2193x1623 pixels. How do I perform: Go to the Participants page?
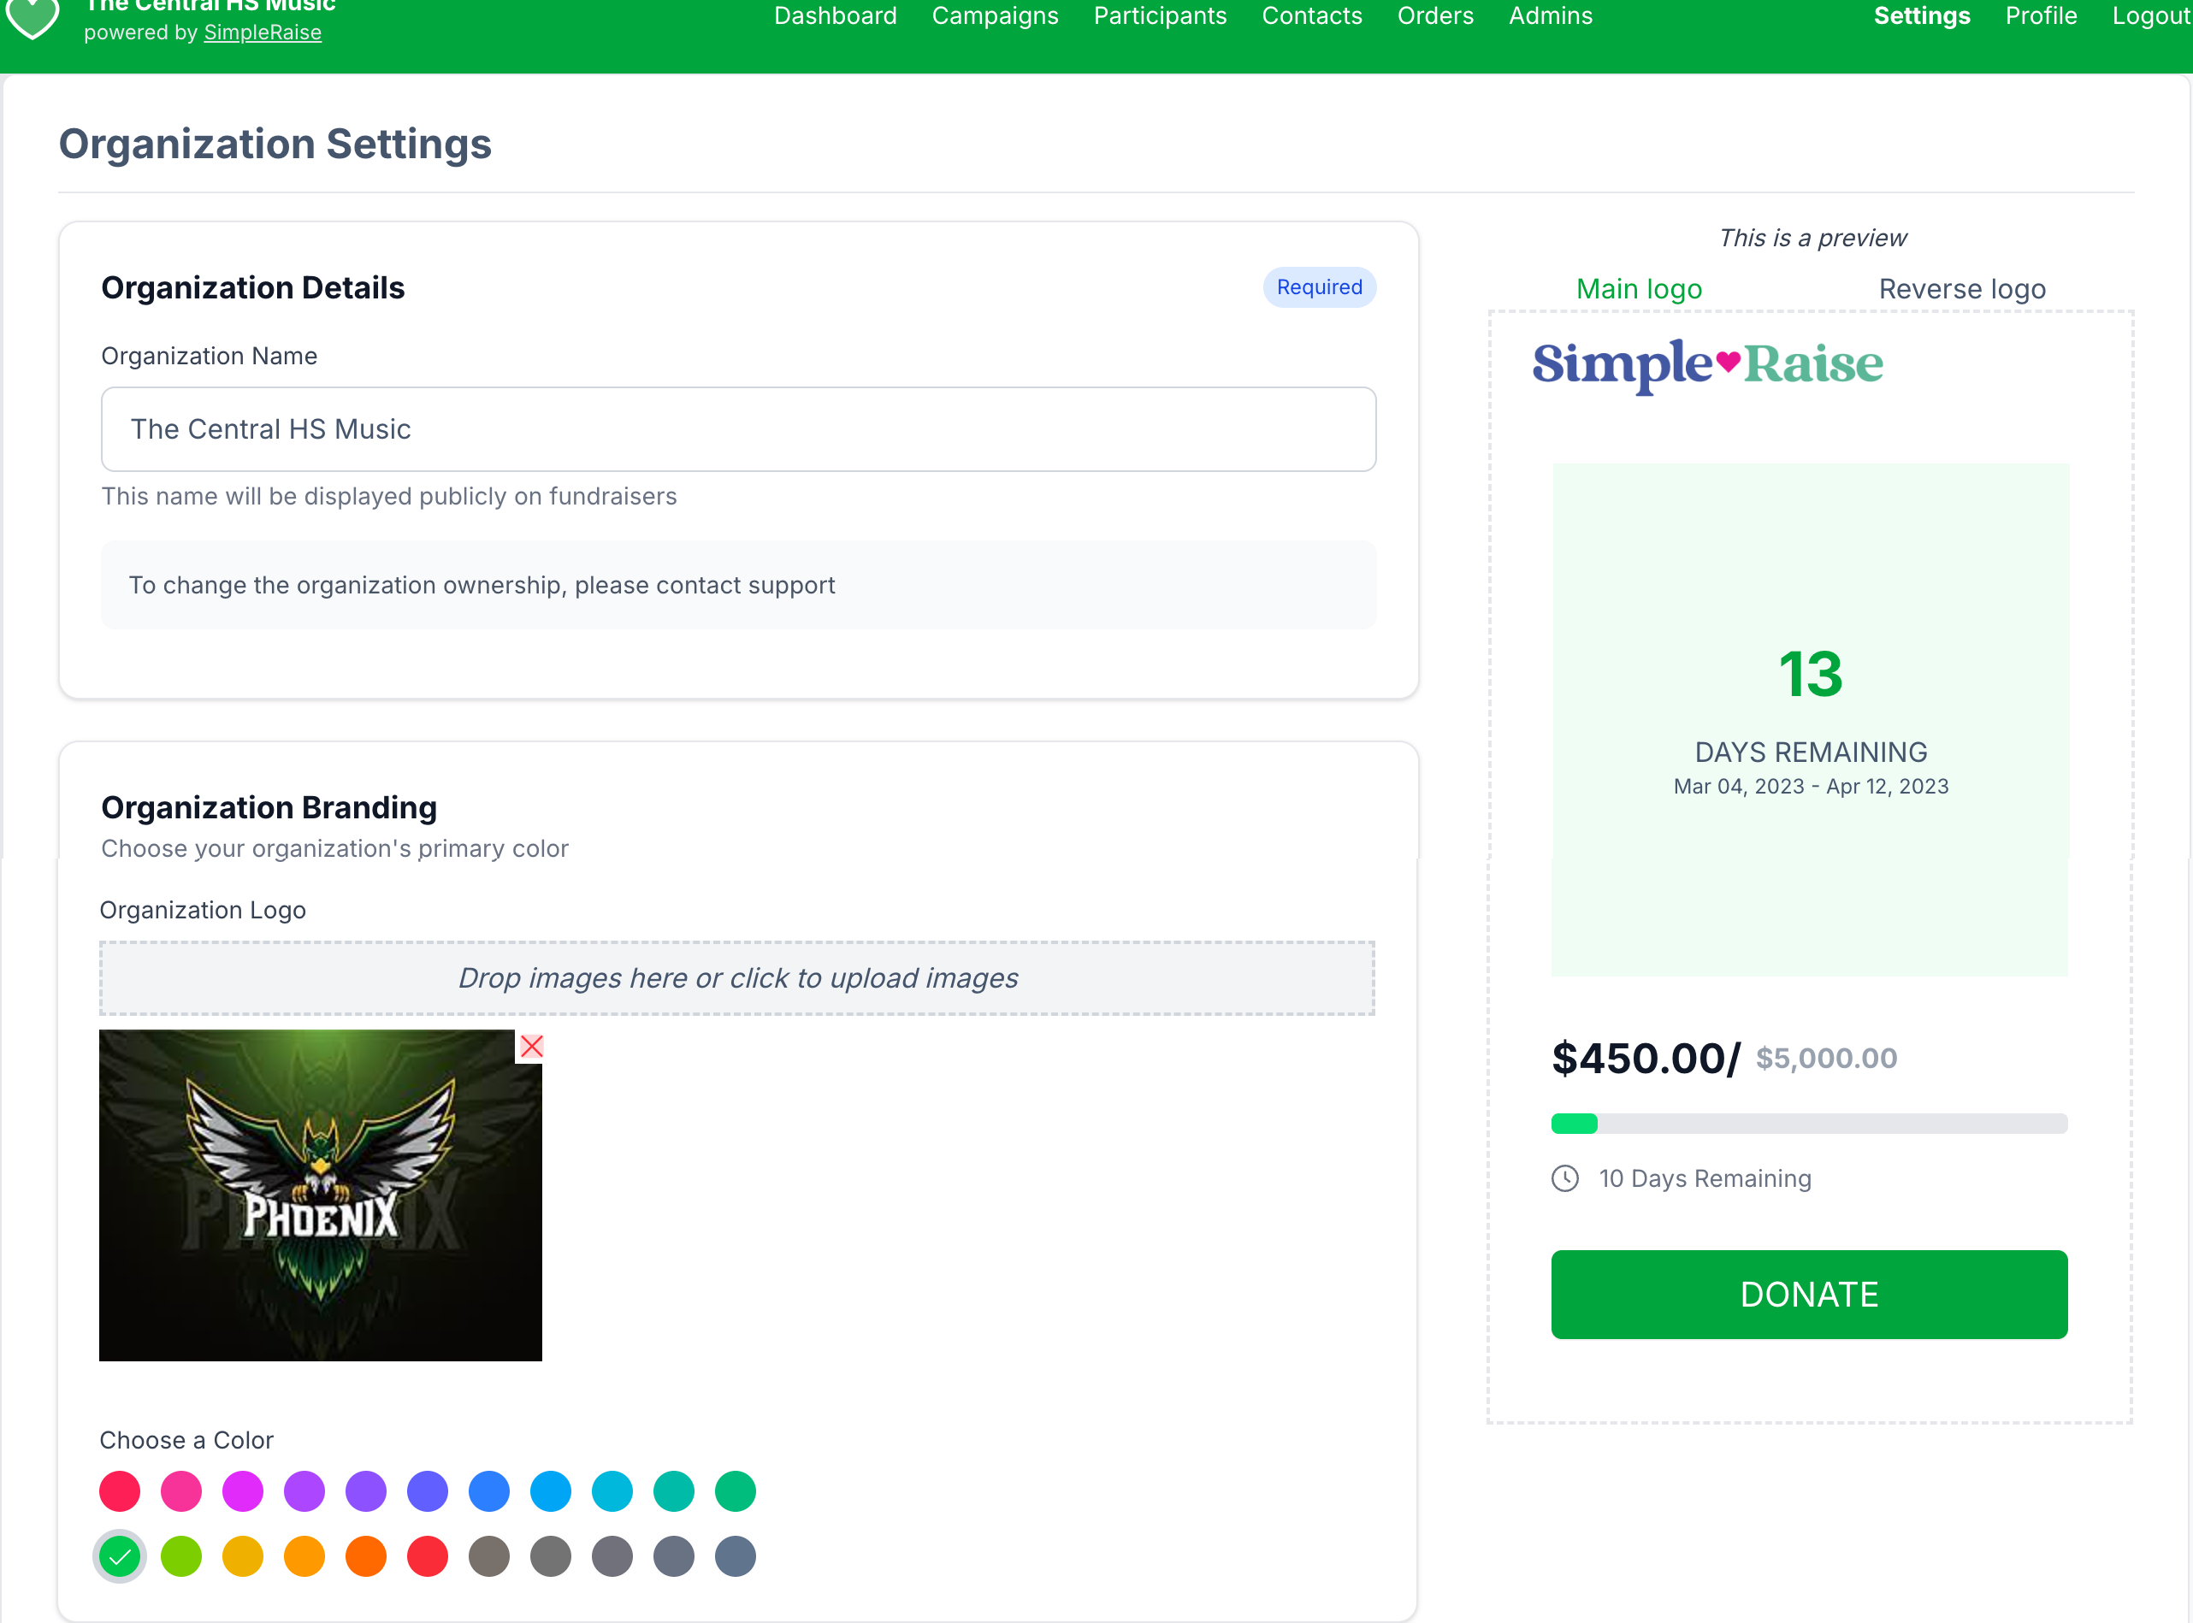[1160, 15]
